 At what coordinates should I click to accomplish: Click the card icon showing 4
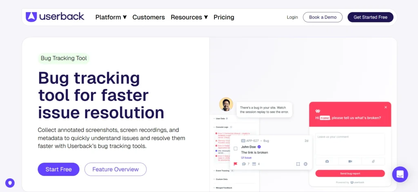[254, 164]
